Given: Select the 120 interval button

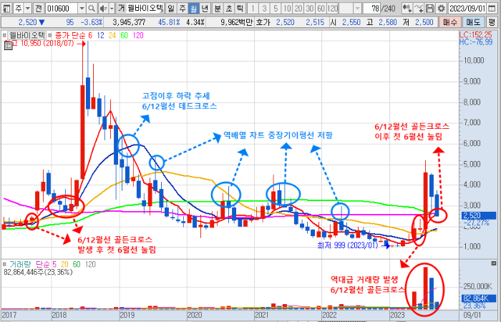Looking at the screenshot, I should [333, 9].
